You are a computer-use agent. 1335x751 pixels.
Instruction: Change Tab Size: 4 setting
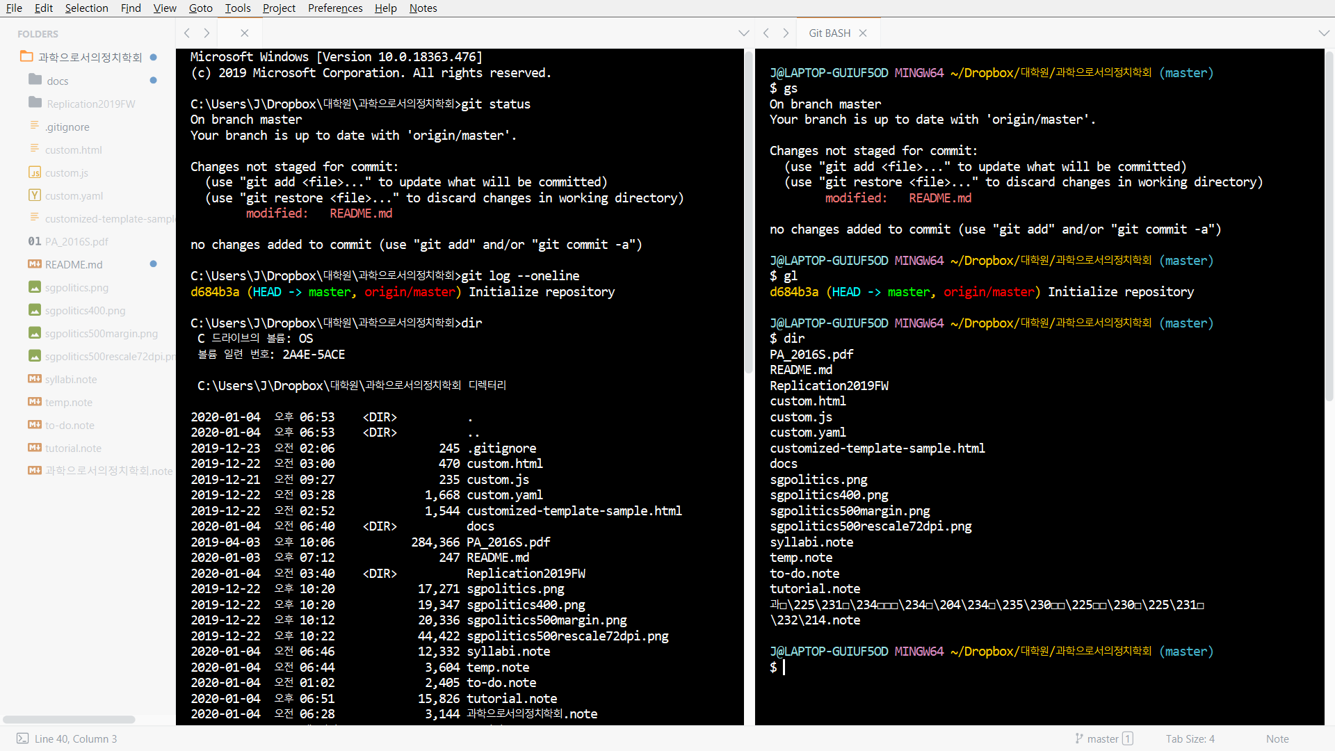coord(1190,739)
